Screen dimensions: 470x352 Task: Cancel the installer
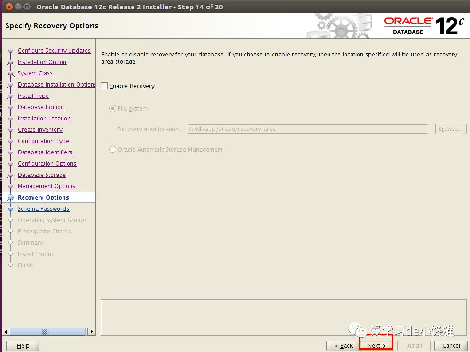pyautogui.click(x=451, y=346)
